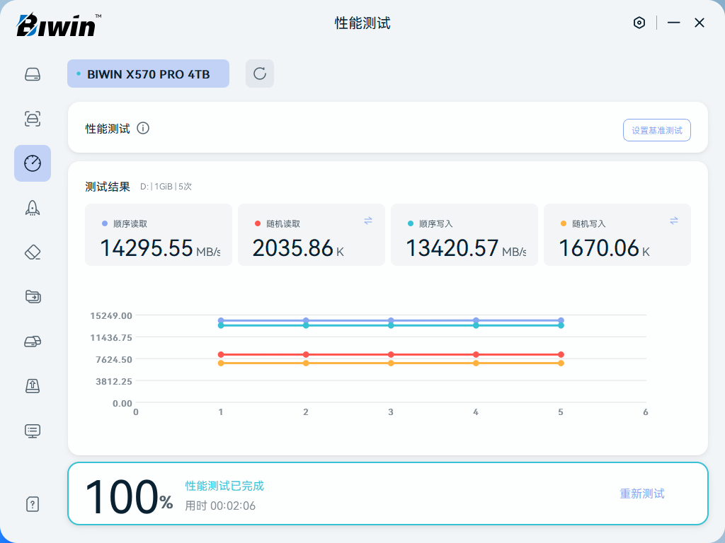
Task: Click the drive scan icon in sidebar
Action: coord(33,119)
